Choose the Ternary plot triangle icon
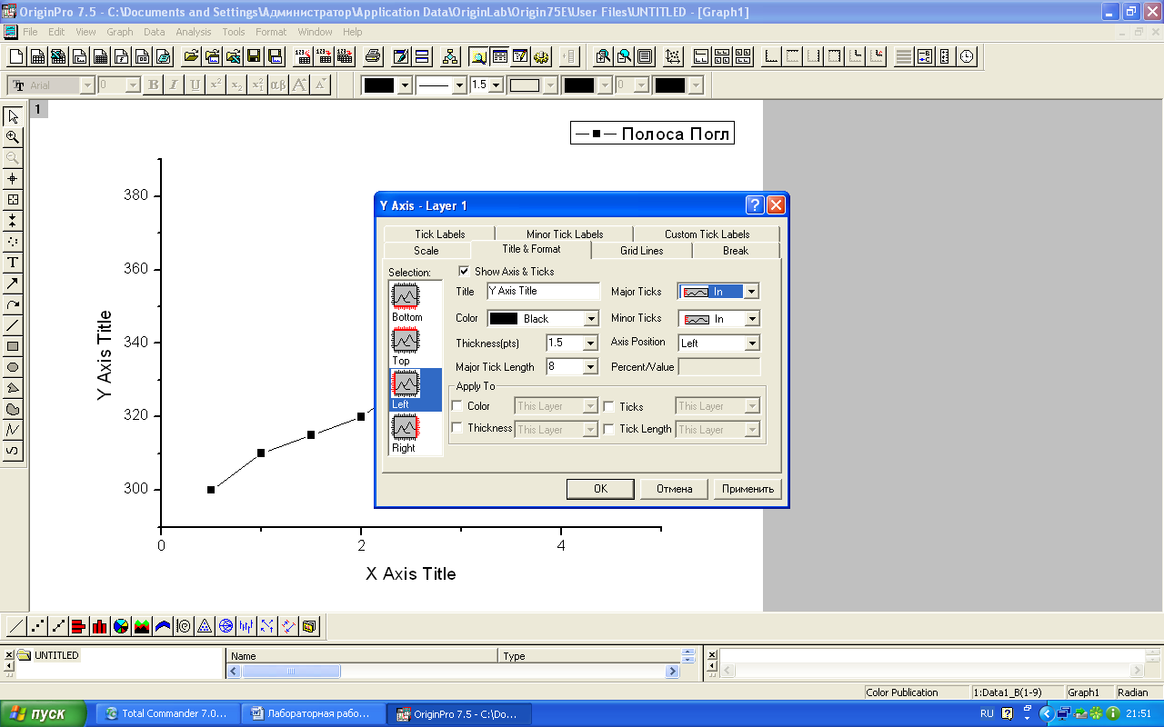 click(205, 626)
